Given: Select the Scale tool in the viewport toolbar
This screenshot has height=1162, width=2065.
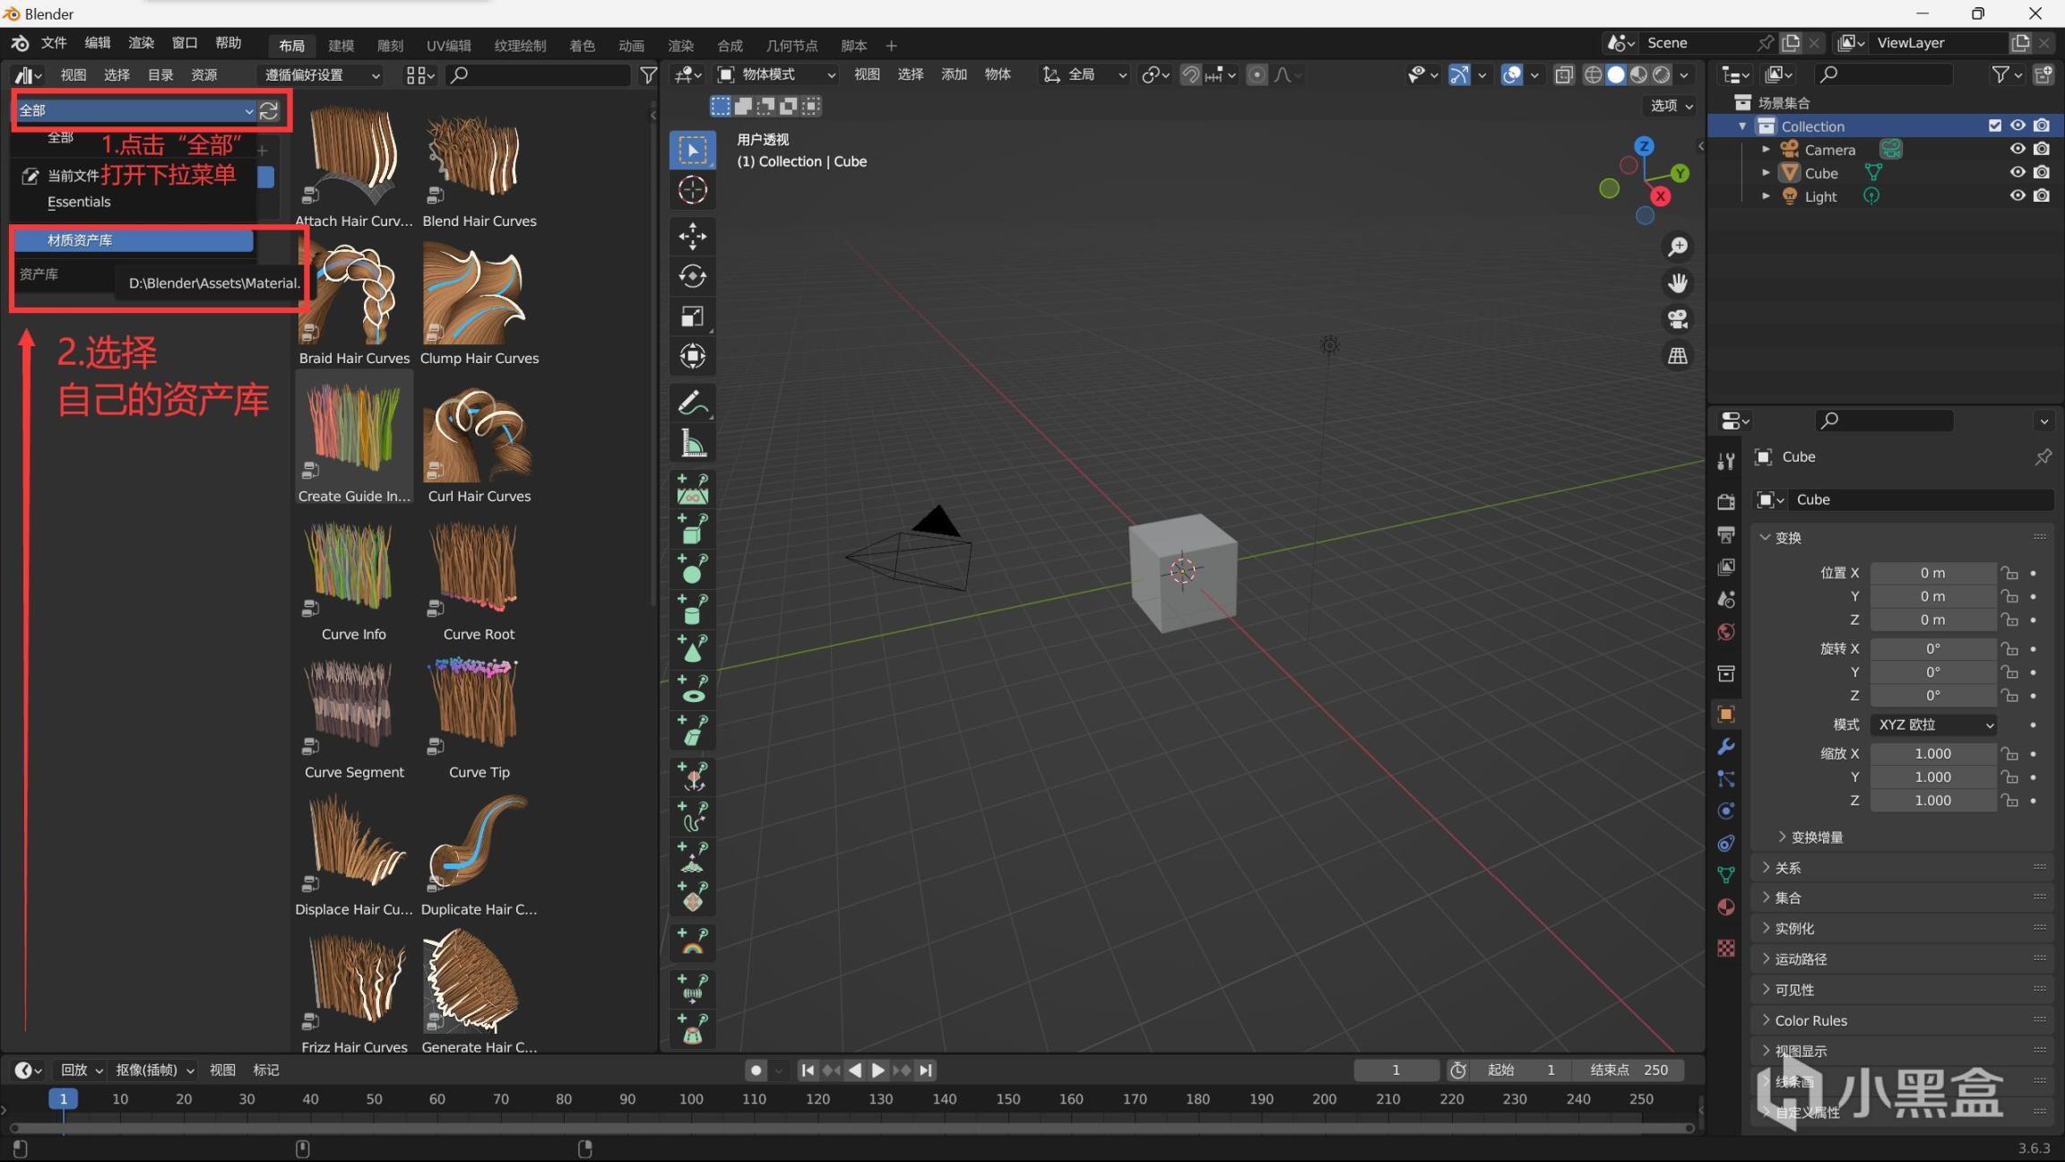Looking at the screenshot, I should click(x=692, y=317).
